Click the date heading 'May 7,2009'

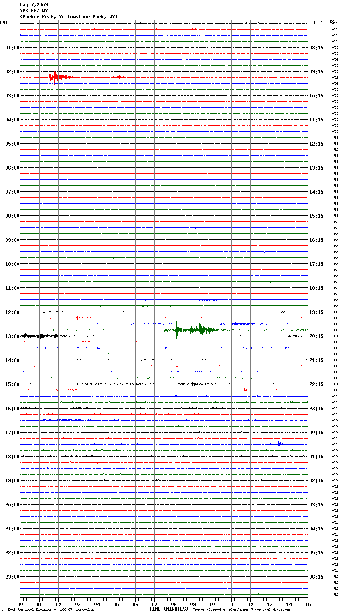pyautogui.click(x=34, y=5)
